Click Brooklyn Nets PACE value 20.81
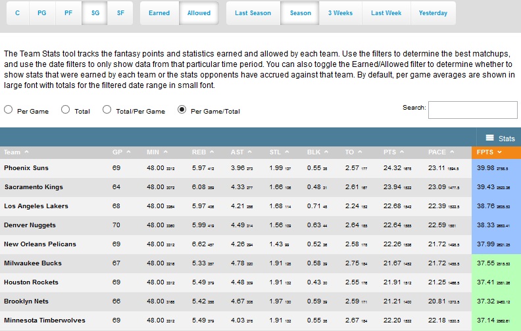 pyautogui.click(x=437, y=301)
